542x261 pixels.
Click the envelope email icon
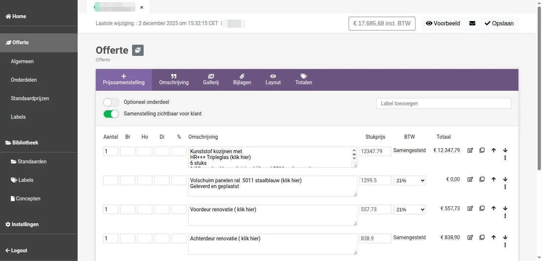click(472, 23)
